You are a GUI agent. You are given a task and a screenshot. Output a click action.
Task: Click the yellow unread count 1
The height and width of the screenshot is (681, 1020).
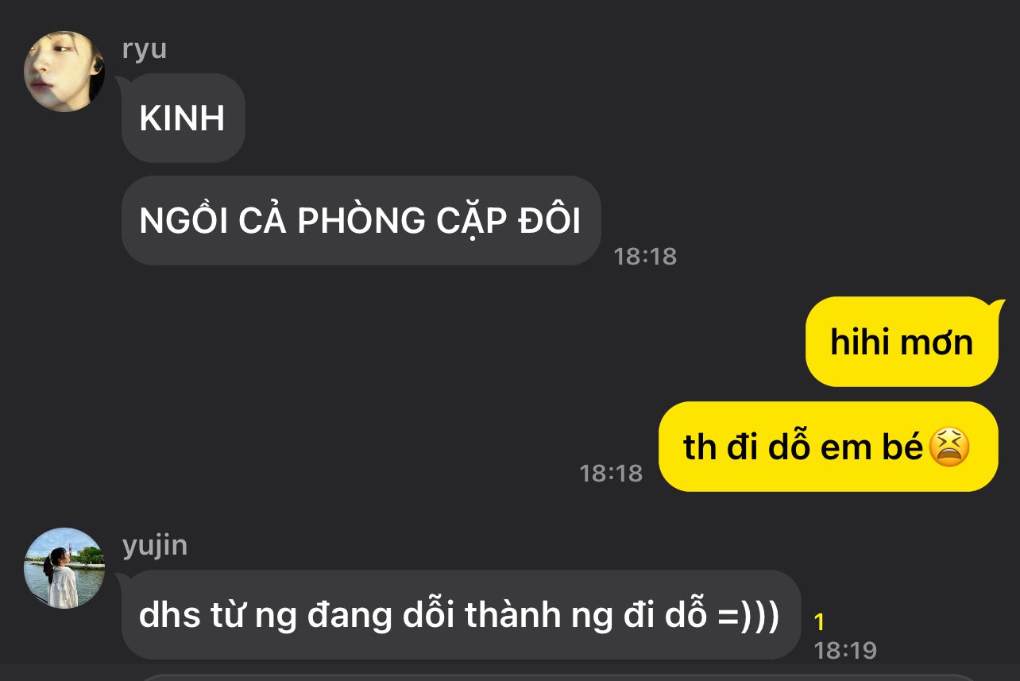click(x=820, y=622)
